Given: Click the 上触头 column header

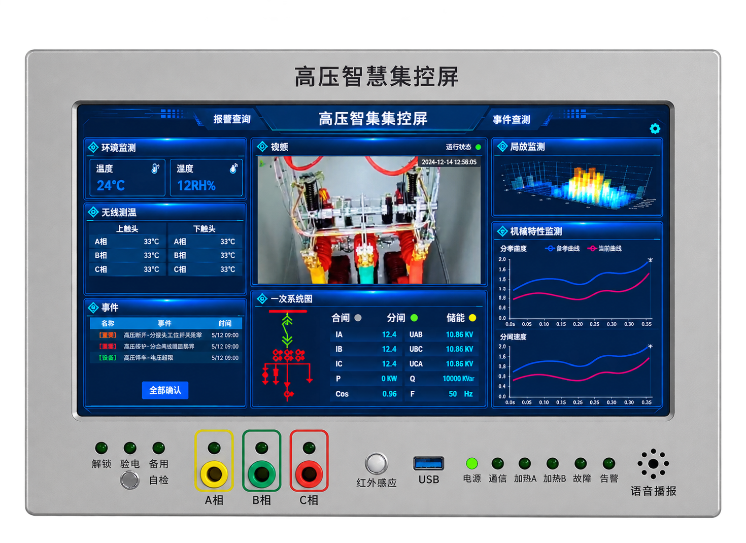Looking at the screenshot, I should click(127, 229).
